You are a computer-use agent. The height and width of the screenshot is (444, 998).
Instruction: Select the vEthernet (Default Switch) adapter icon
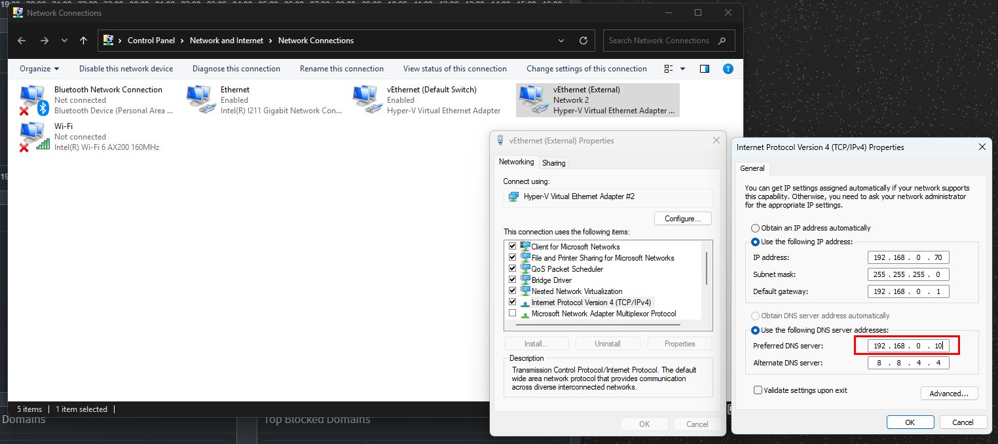(x=367, y=100)
